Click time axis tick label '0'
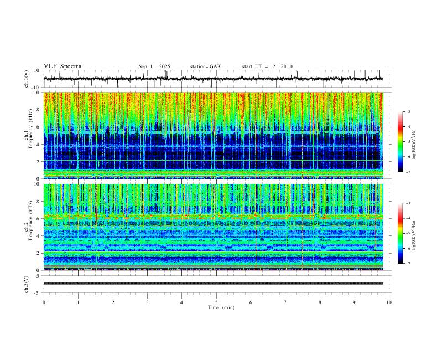Image resolution: width=438 pixels, height=339 pixels. click(44, 302)
